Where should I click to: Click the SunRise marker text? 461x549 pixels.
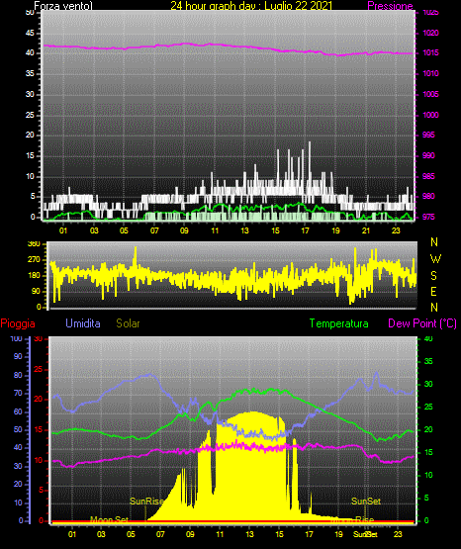146,502
